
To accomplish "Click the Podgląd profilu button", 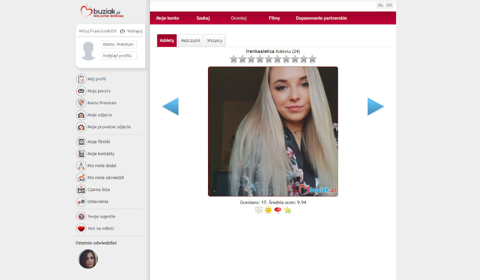I will pyautogui.click(x=118, y=55).
